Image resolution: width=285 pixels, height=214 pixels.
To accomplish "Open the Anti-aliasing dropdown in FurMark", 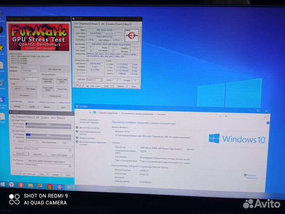I will [x=30, y=79].
